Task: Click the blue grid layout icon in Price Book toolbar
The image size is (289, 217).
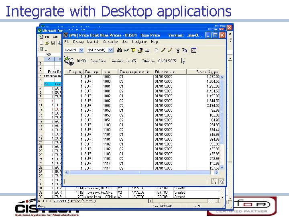Action: click(194, 50)
